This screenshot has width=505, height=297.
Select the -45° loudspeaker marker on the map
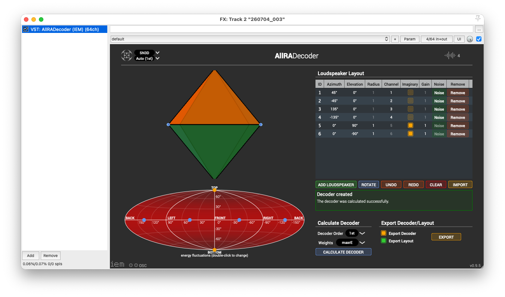(239, 220)
